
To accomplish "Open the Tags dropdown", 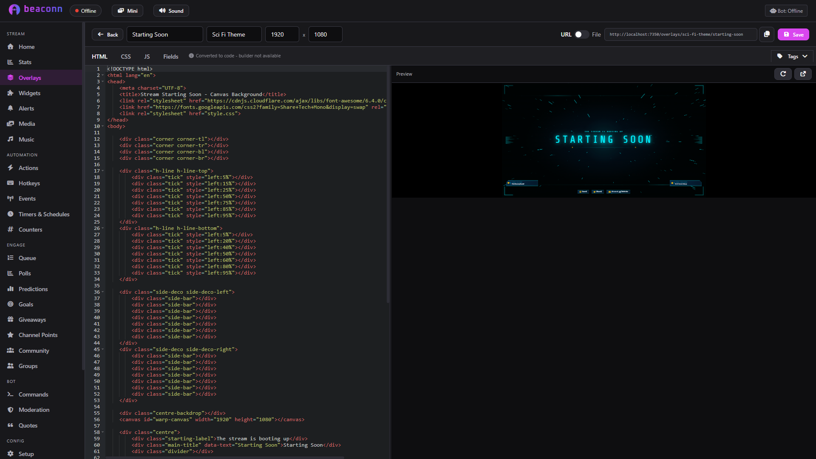I will click(x=792, y=56).
